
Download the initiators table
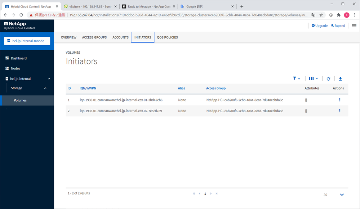(340, 79)
